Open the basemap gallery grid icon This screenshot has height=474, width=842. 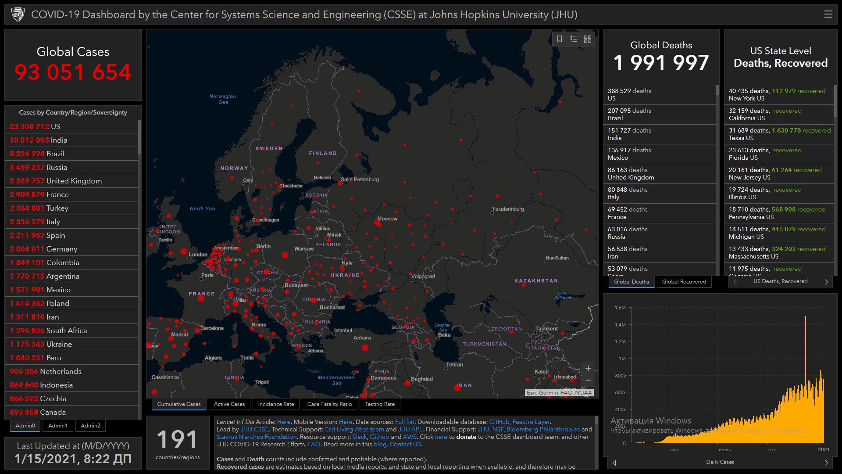[588, 39]
